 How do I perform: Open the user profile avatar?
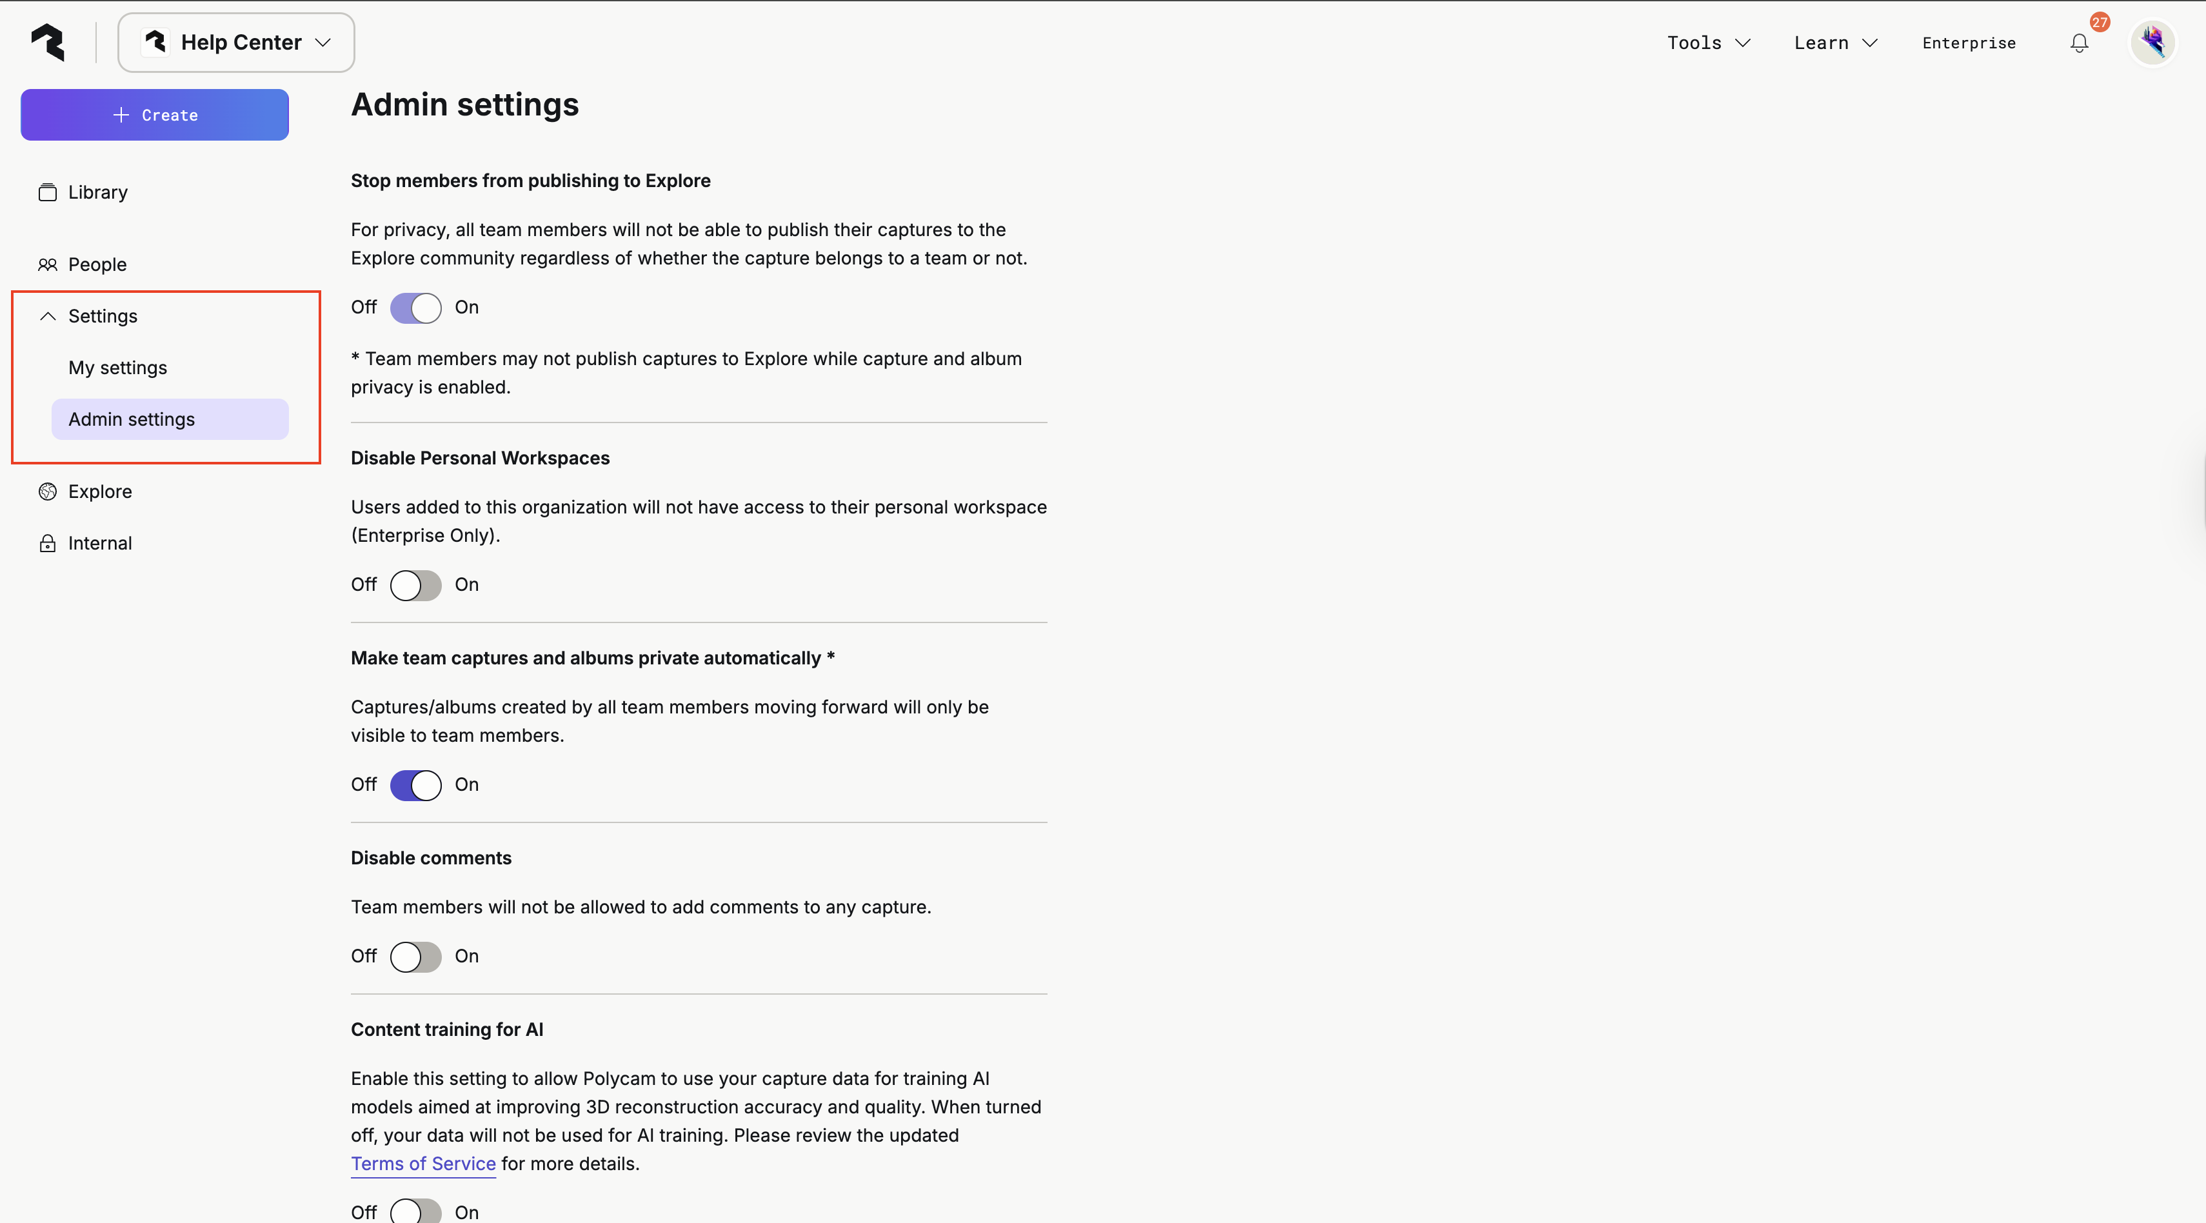[x=2152, y=42]
